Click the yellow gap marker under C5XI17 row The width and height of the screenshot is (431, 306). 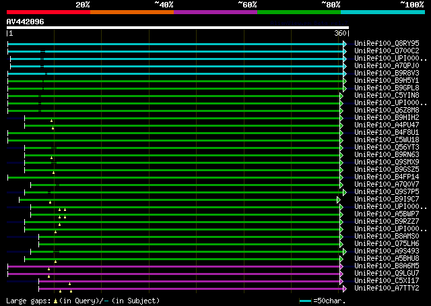click(x=69, y=284)
